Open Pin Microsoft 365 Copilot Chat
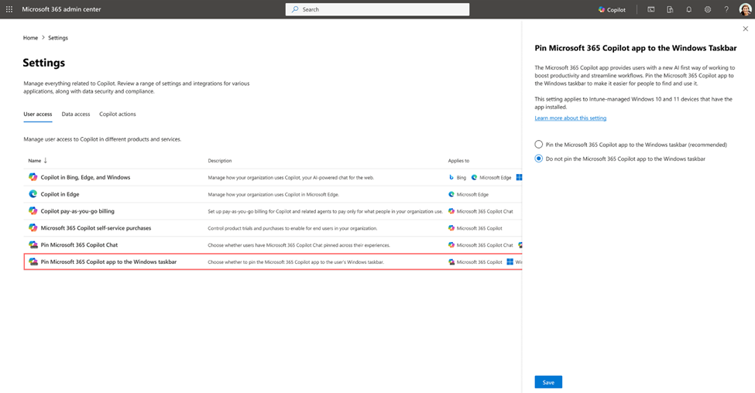The width and height of the screenshot is (755, 393). click(x=79, y=244)
